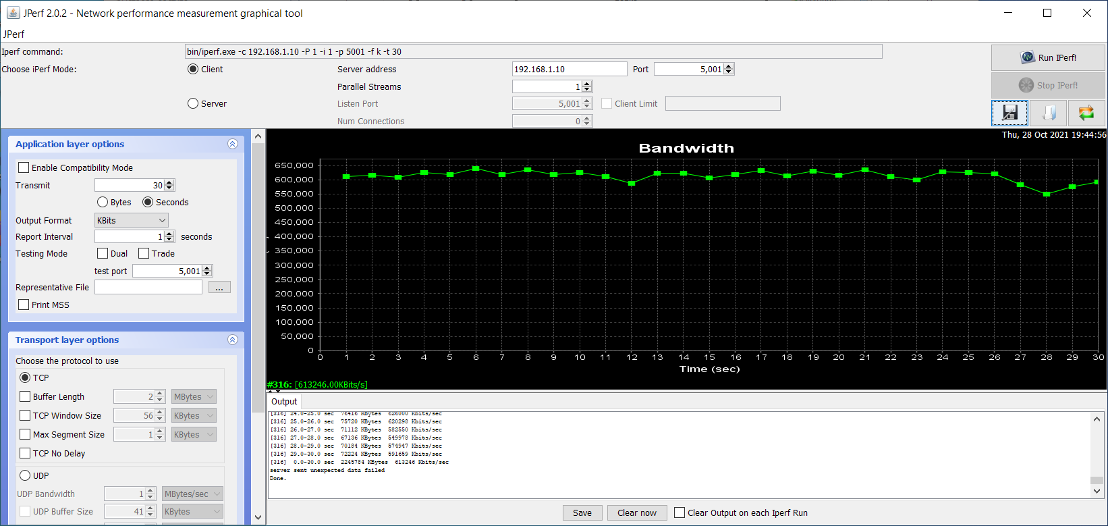Click the 'Done.' line in the output
This screenshot has width=1108, height=526.
point(278,478)
